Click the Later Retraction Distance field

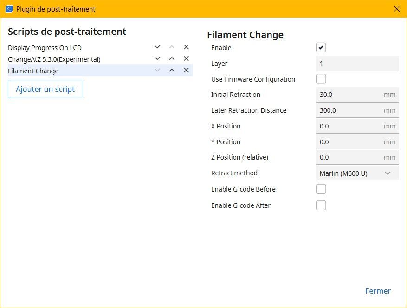click(x=357, y=110)
